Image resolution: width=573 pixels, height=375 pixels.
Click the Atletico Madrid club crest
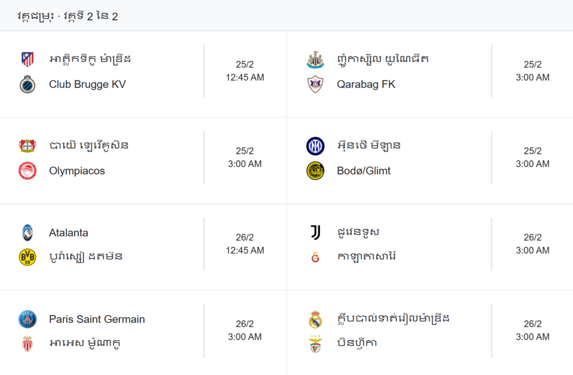(x=27, y=59)
